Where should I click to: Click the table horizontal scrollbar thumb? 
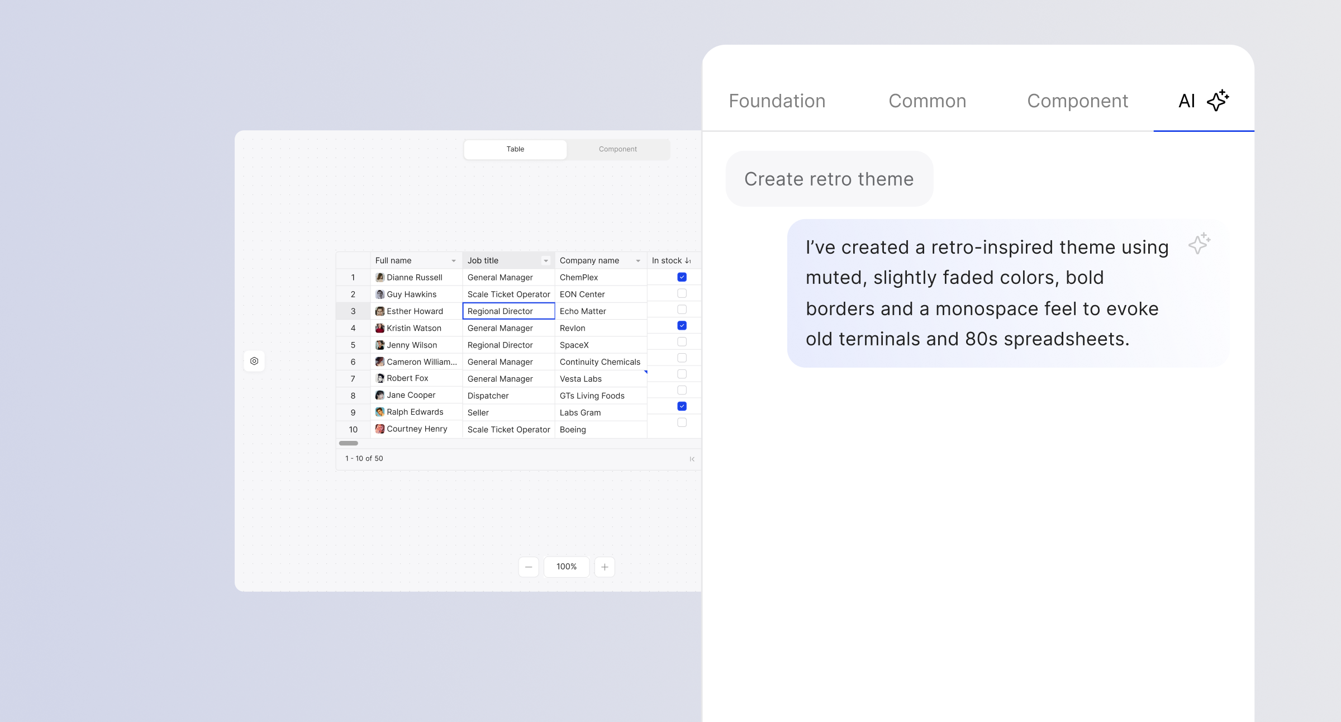coord(348,443)
